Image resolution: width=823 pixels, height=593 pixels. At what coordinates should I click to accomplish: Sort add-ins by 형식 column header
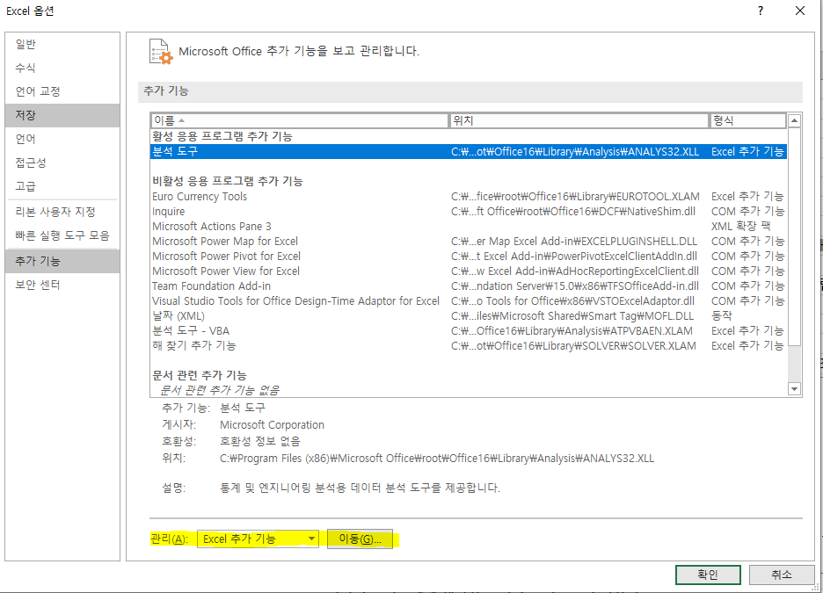pyautogui.click(x=748, y=120)
